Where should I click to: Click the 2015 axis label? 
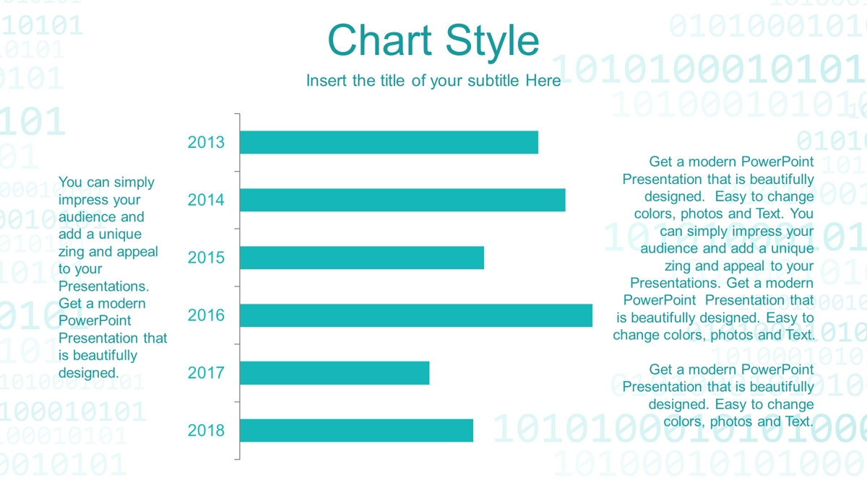[x=206, y=258]
